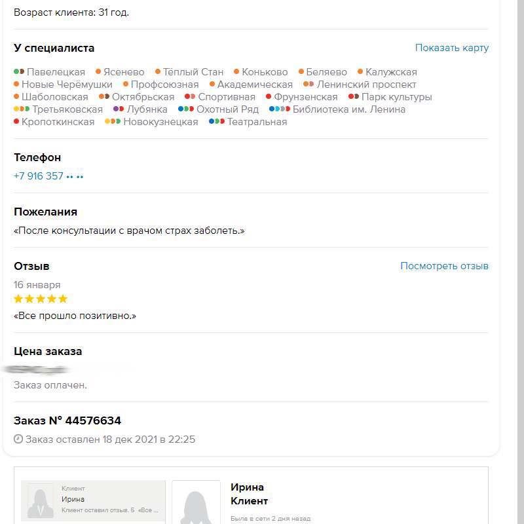Click the red dot beside Кропоткинская

[16, 122]
